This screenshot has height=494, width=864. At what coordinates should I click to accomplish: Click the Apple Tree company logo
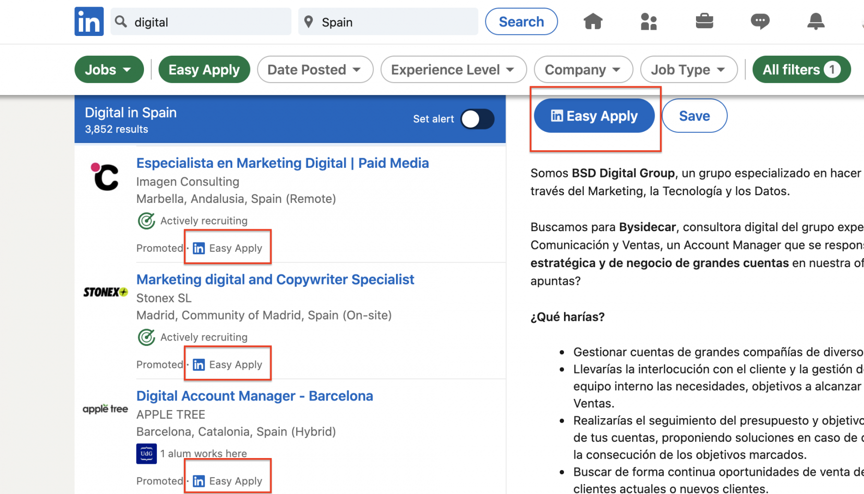click(x=106, y=409)
